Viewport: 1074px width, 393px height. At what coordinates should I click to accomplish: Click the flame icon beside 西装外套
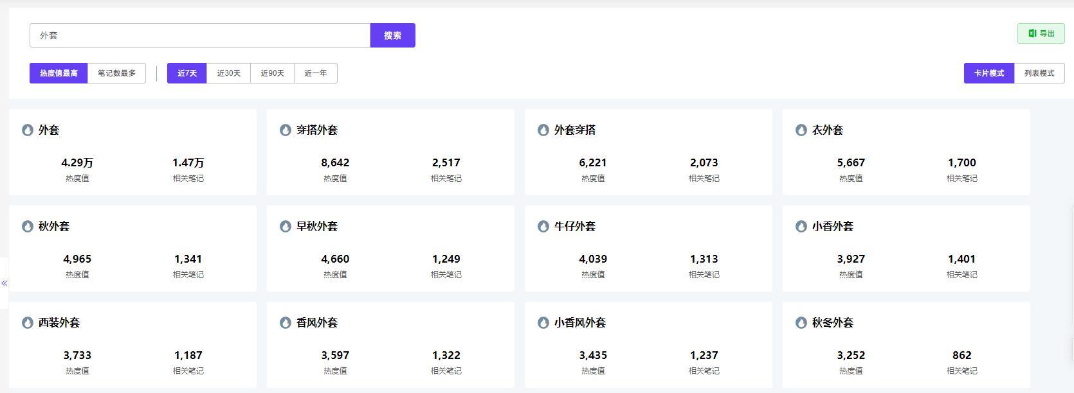[x=28, y=322]
